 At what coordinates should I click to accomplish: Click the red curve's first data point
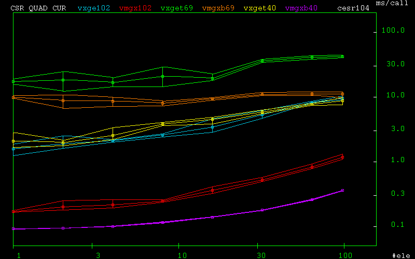(13, 211)
